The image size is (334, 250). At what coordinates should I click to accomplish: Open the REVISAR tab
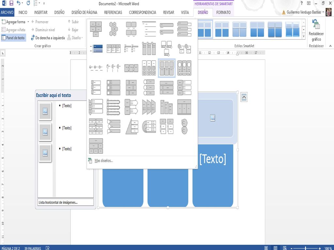169,12
